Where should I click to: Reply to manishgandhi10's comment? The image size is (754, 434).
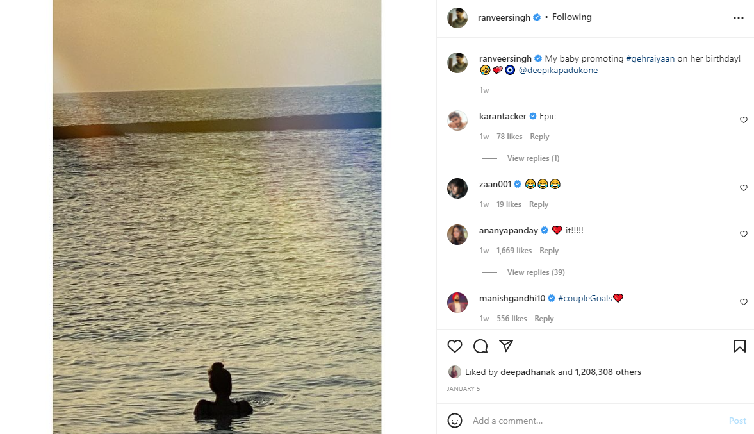[544, 319]
